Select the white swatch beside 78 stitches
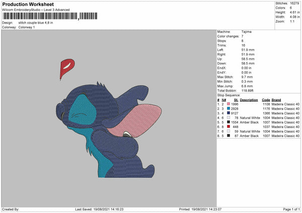 point(229,118)
